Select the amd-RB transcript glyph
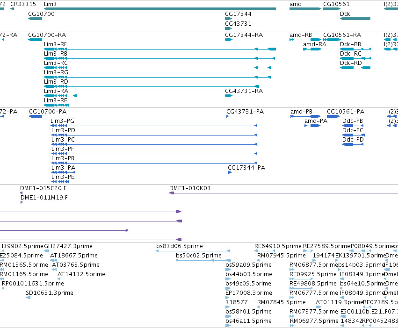This screenshot has width=398, height=328. [x=305, y=40]
